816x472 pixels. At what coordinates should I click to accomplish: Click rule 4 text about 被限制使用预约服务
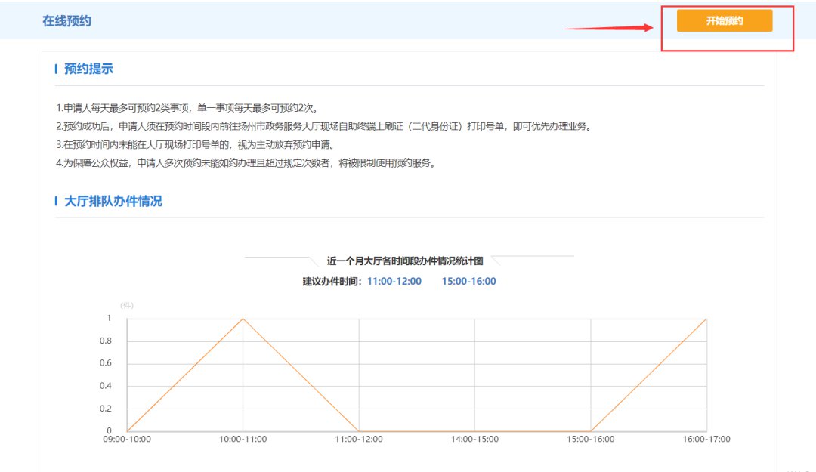click(246, 164)
